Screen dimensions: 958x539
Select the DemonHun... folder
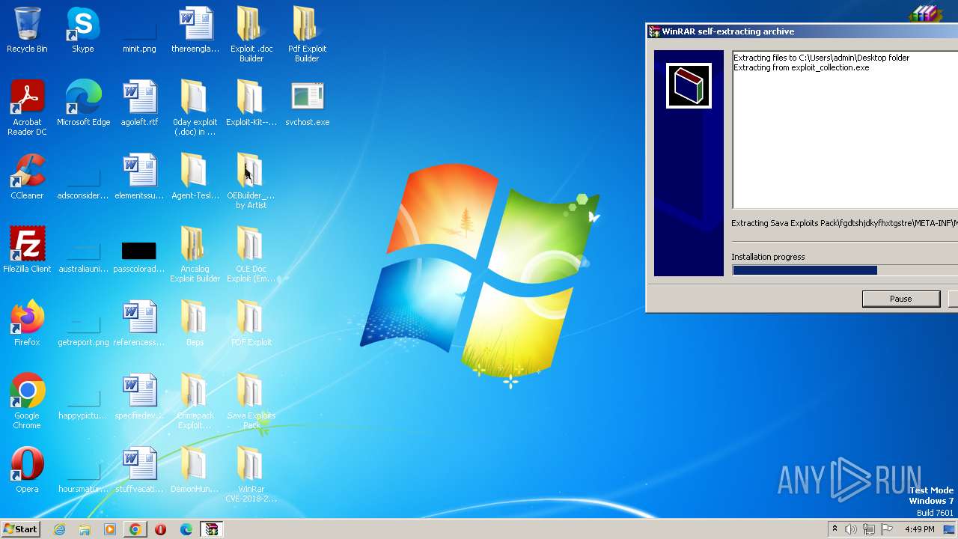pyautogui.click(x=195, y=470)
